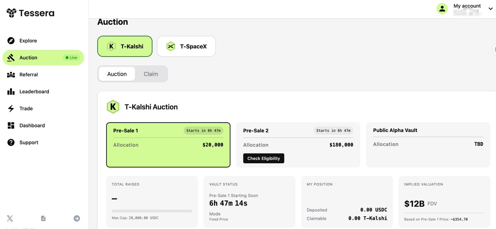Click the 0.00 T-Kalshi claimable value
496x229 pixels.
coord(368,218)
